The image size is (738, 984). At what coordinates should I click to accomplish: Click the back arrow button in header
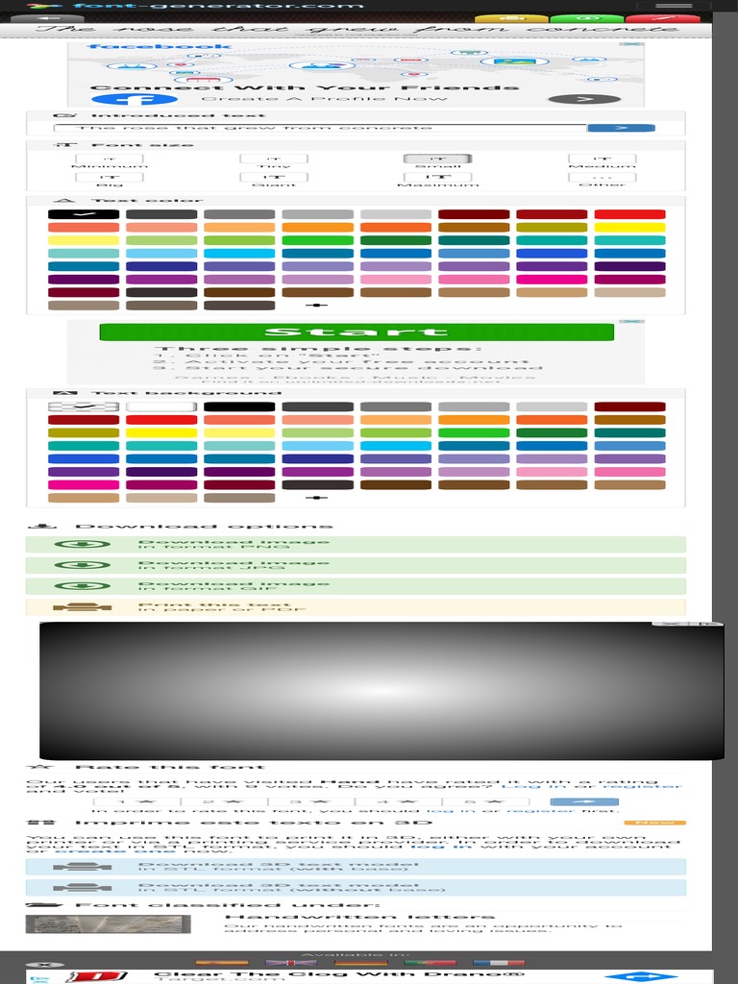47,18
